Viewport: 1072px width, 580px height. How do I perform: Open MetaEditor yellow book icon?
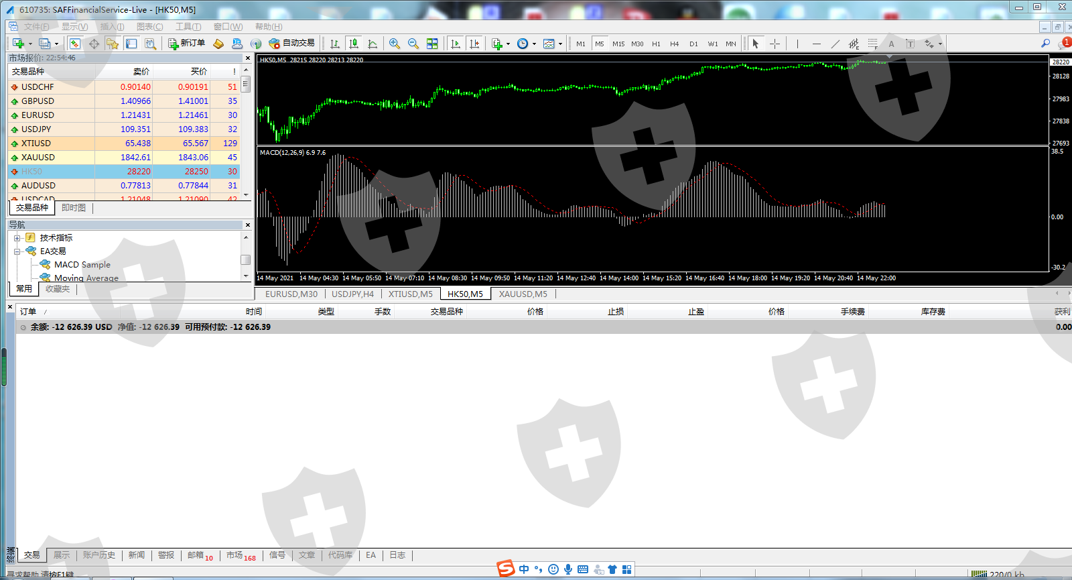click(x=218, y=44)
